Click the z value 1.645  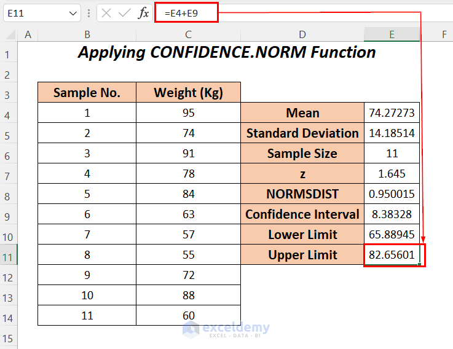point(392,173)
